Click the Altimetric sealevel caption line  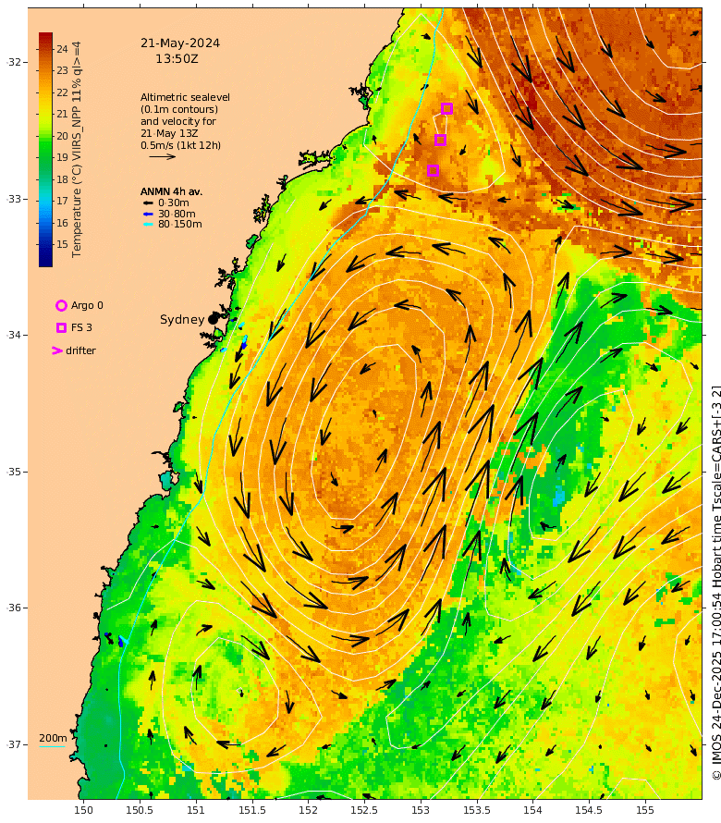[x=185, y=97]
